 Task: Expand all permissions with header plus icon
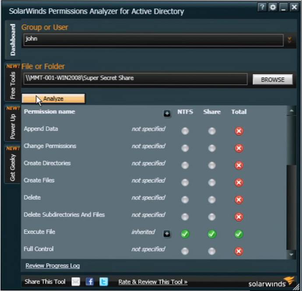click(167, 113)
